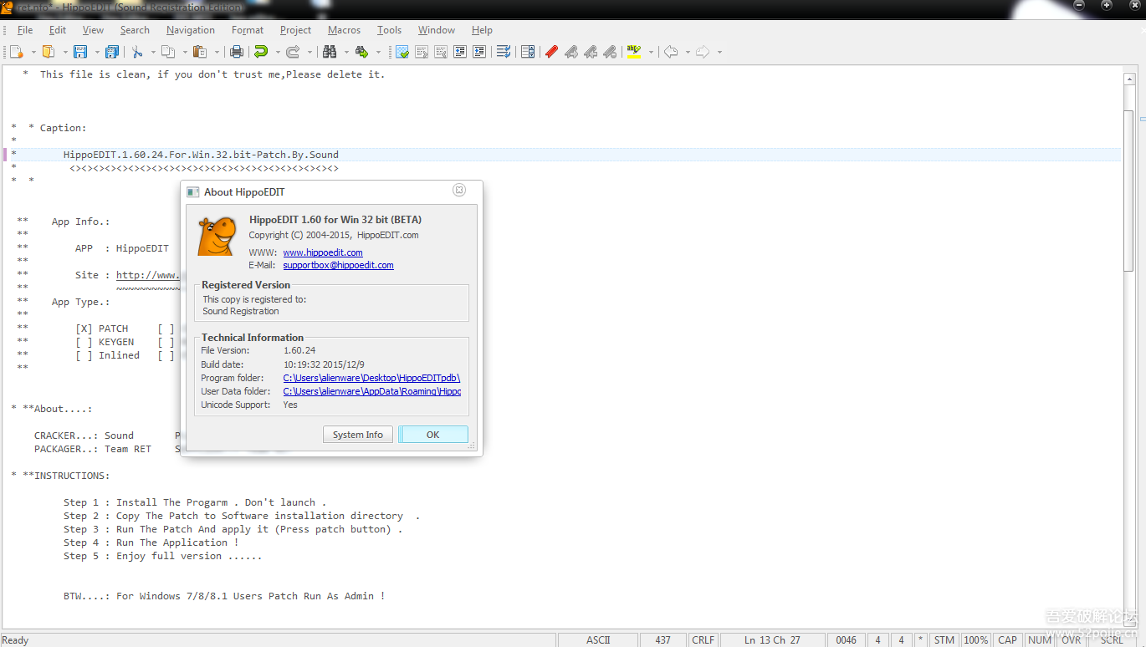Toggle the STM indicator in status bar
This screenshot has width=1146, height=647.
pyautogui.click(x=944, y=639)
